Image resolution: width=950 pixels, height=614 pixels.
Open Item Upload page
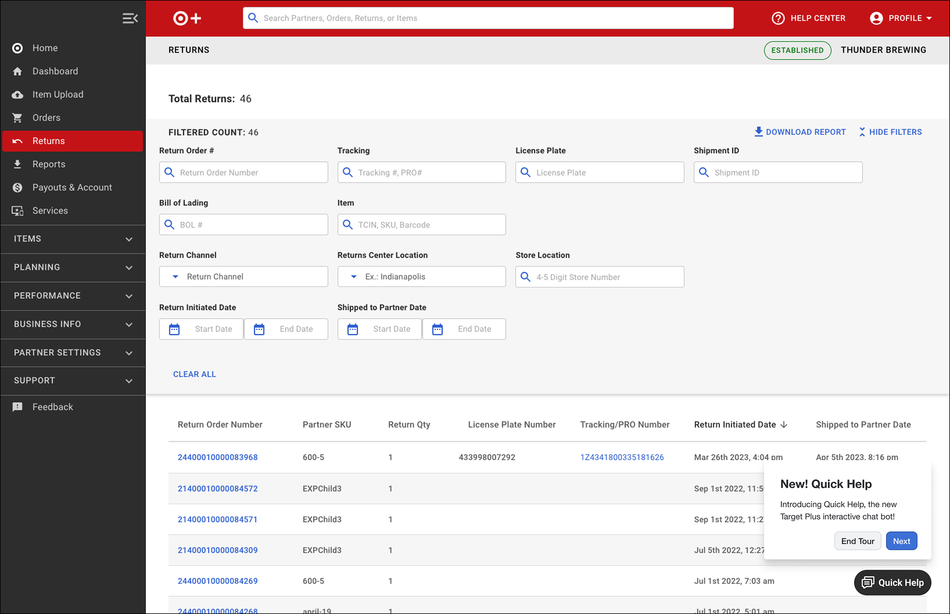pyautogui.click(x=73, y=94)
